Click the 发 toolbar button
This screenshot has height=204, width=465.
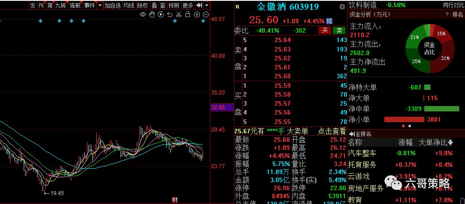pos(33,5)
